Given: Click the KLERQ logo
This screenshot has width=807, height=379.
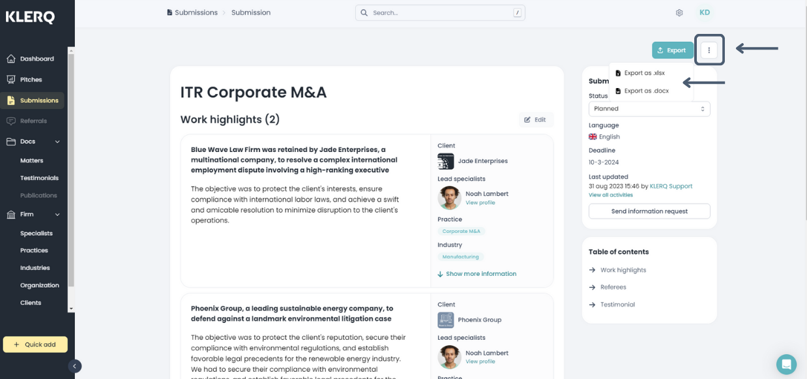Looking at the screenshot, I should tap(30, 18).
